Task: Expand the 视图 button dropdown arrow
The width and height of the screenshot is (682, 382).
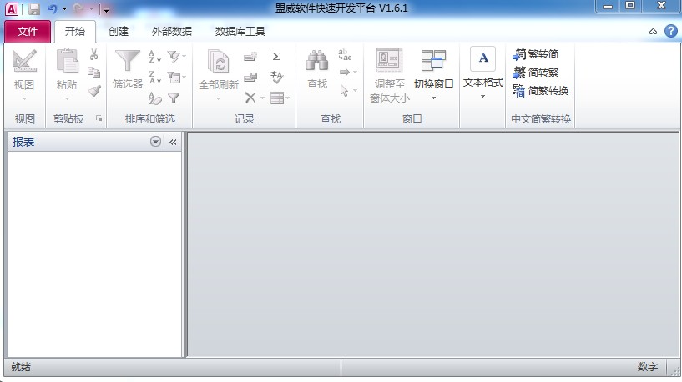Action: coord(24,98)
